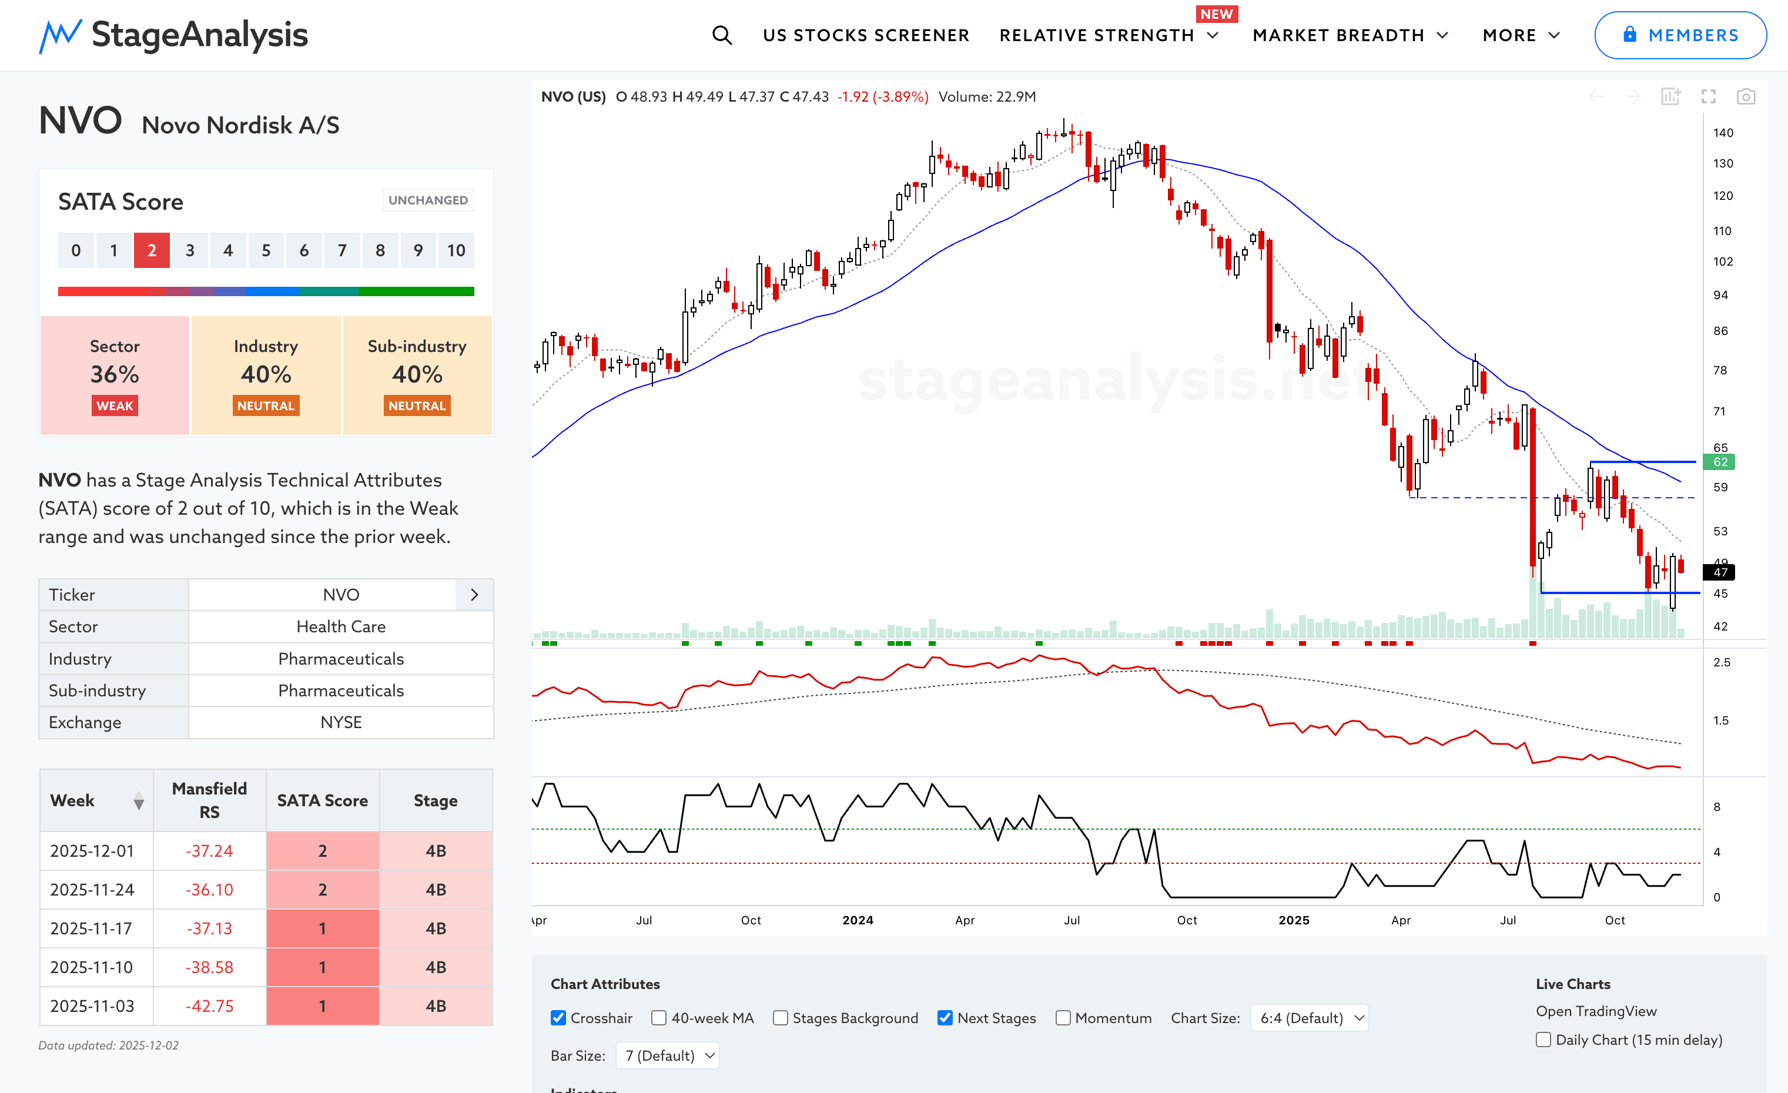Open the TradingView live chart link
Viewport: 1788px width, 1093px height.
click(x=1596, y=1010)
